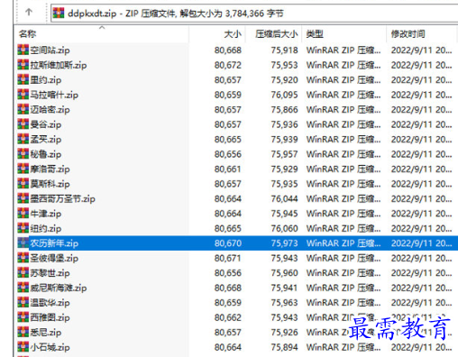Click the sort arrow above 名称 column
This screenshot has height=357, width=458.
point(102,27)
